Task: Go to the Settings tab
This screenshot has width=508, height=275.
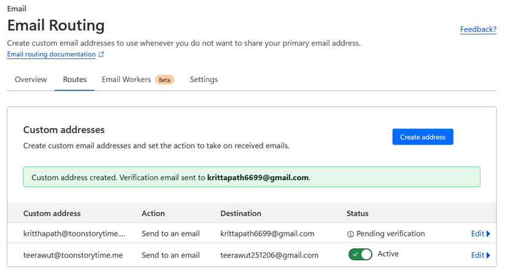Action: click(x=204, y=80)
